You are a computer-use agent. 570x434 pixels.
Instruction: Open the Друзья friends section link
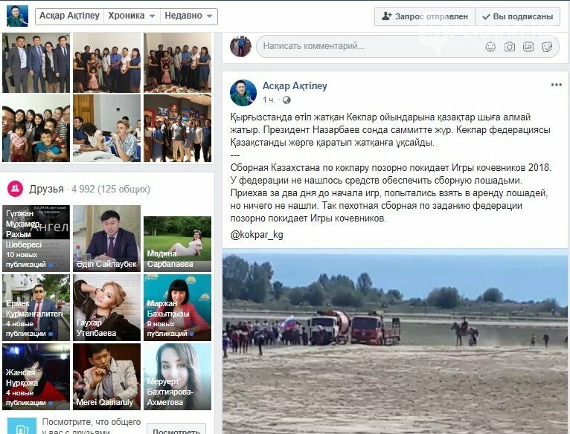point(47,189)
